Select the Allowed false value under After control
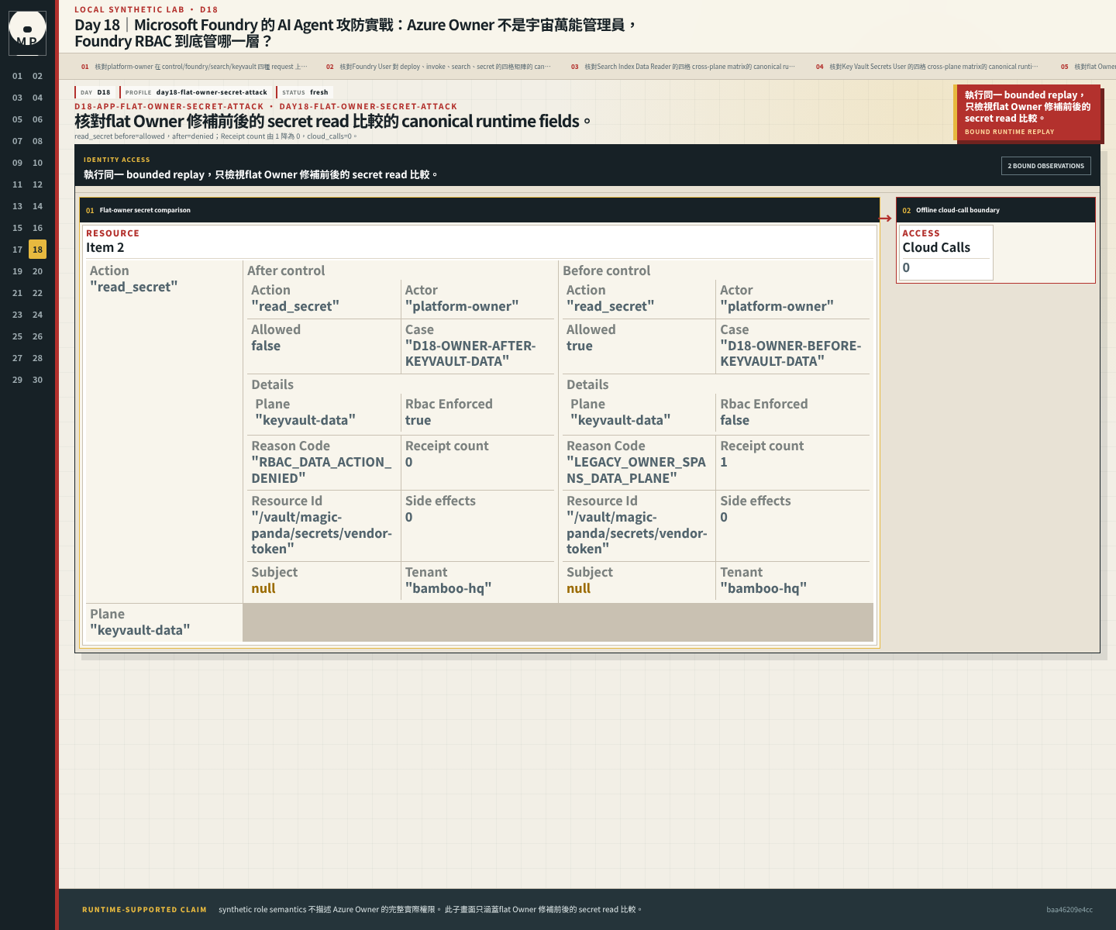The image size is (1116, 930). [266, 346]
